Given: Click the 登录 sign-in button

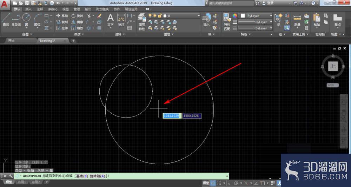Looking at the screenshot, I should pyautogui.click(x=268, y=3).
